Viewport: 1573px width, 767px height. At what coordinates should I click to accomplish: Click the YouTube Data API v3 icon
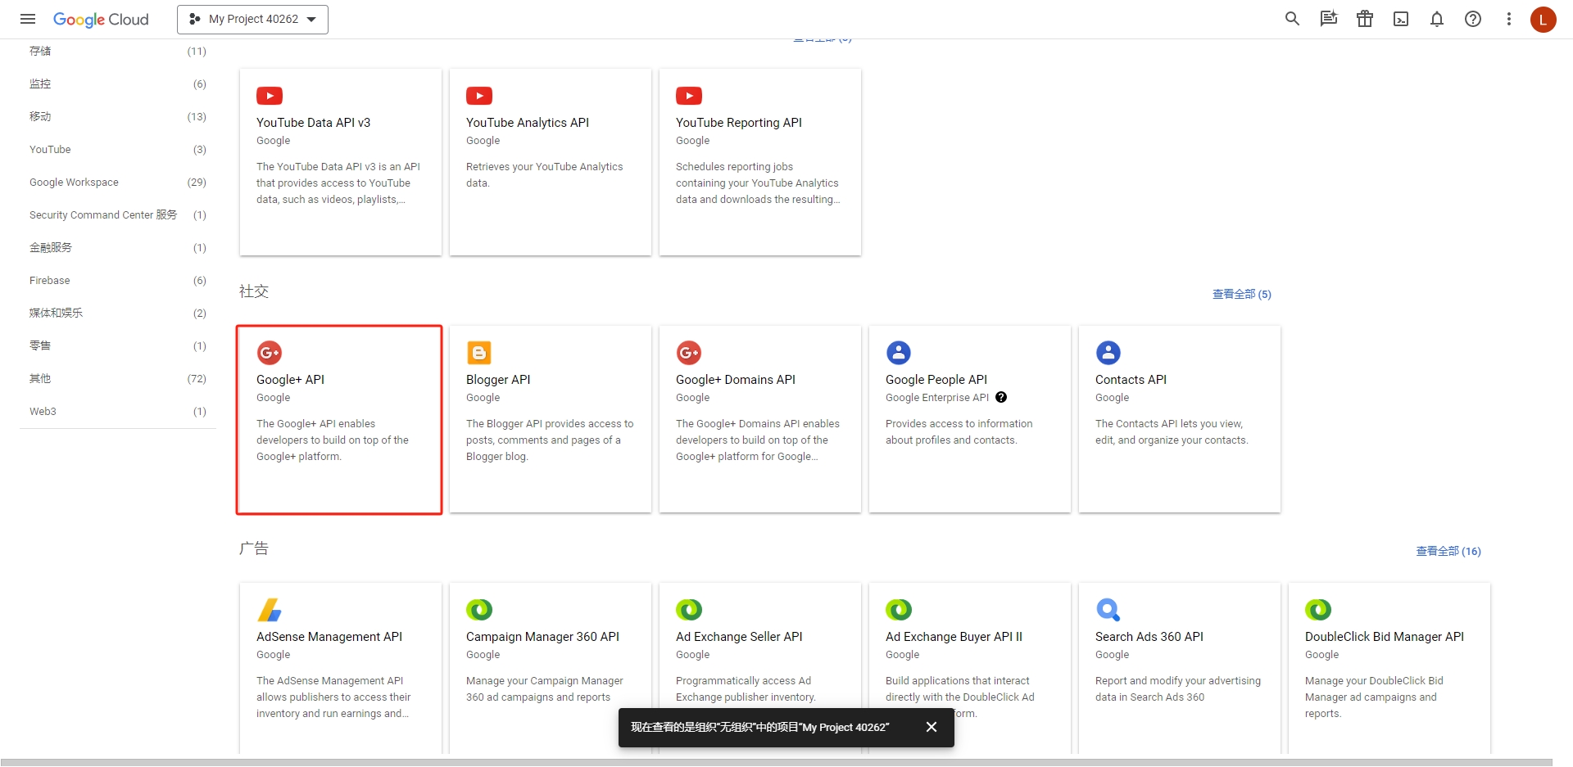[270, 96]
